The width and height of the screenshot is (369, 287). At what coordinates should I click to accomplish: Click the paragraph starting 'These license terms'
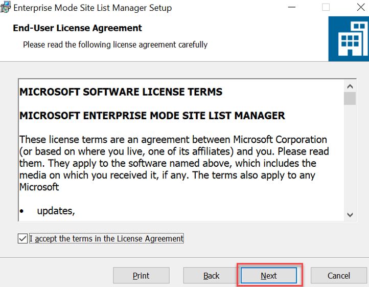174,163
